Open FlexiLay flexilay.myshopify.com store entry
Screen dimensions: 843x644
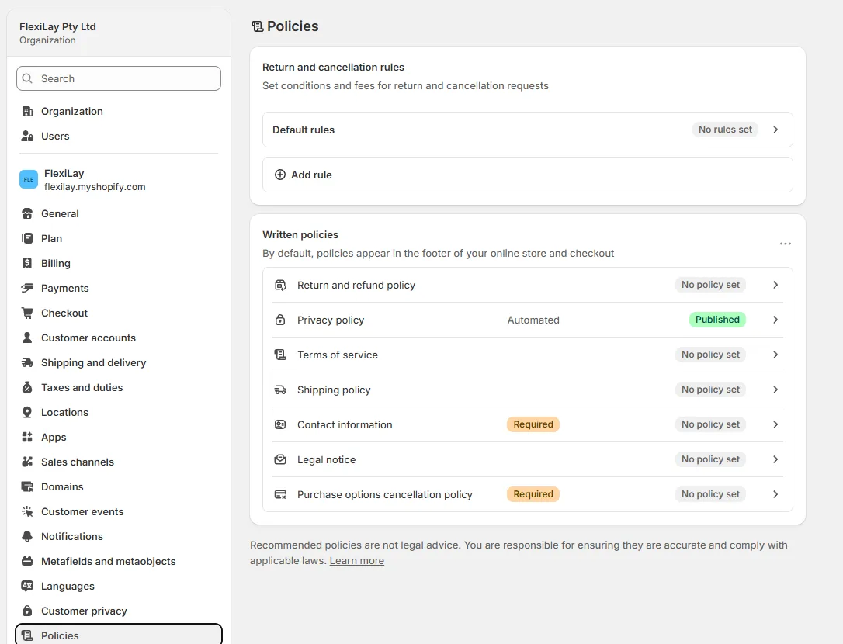pyautogui.click(x=118, y=179)
